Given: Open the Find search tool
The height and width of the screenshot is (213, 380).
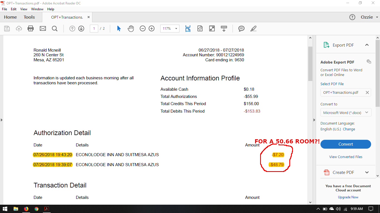Looking at the screenshot, I should pyautogui.click(x=55, y=28).
